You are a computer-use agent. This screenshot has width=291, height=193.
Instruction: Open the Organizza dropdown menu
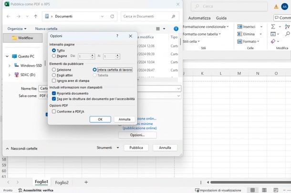pos(17,29)
